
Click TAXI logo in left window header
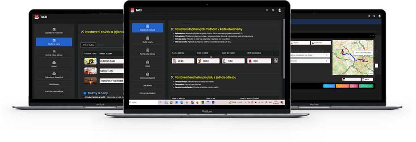[40, 17]
